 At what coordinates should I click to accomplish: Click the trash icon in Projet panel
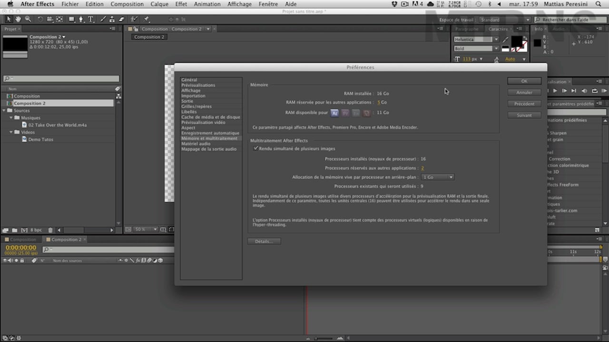coord(50,230)
